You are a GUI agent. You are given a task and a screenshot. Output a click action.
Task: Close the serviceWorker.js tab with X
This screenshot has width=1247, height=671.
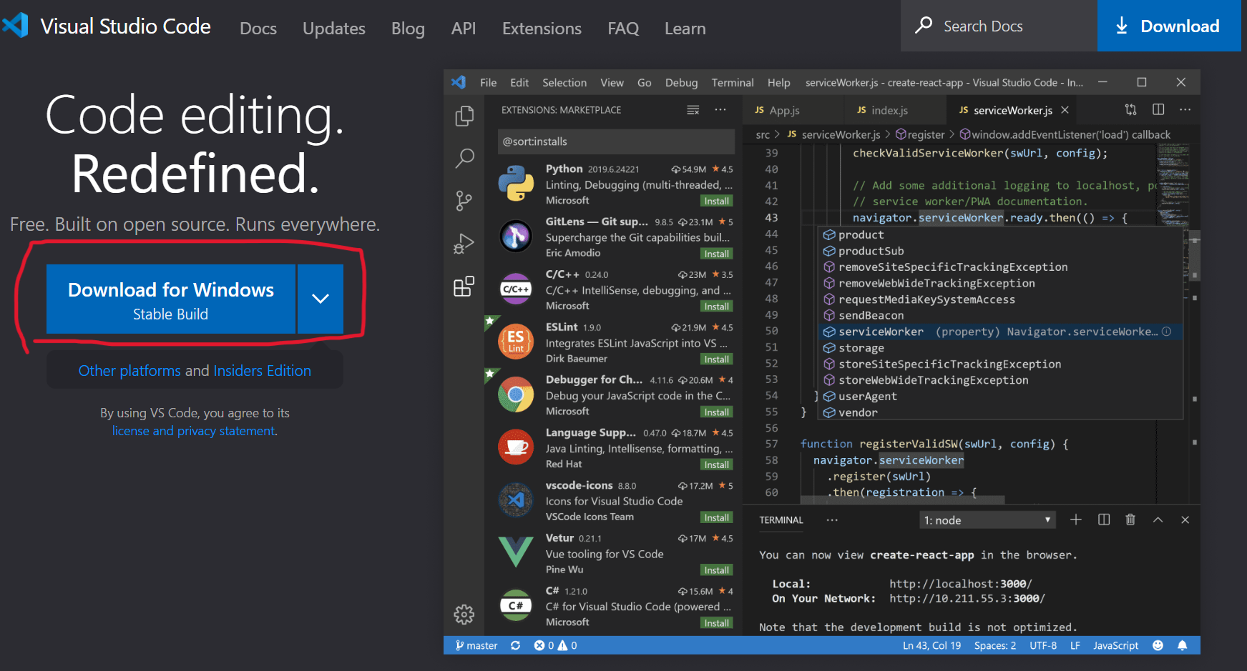pyautogui.click(x=1065, y=110)
